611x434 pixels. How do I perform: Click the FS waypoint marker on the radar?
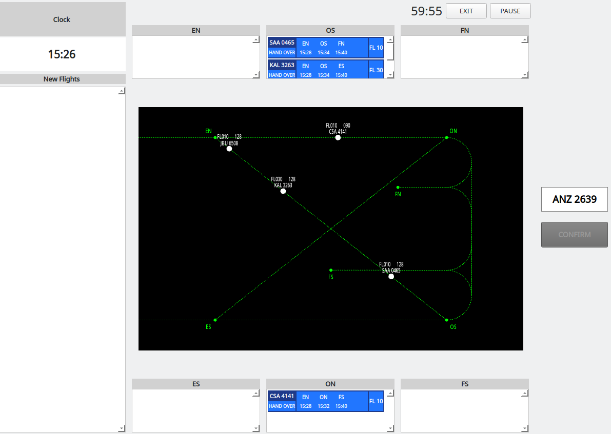point(331,270)
